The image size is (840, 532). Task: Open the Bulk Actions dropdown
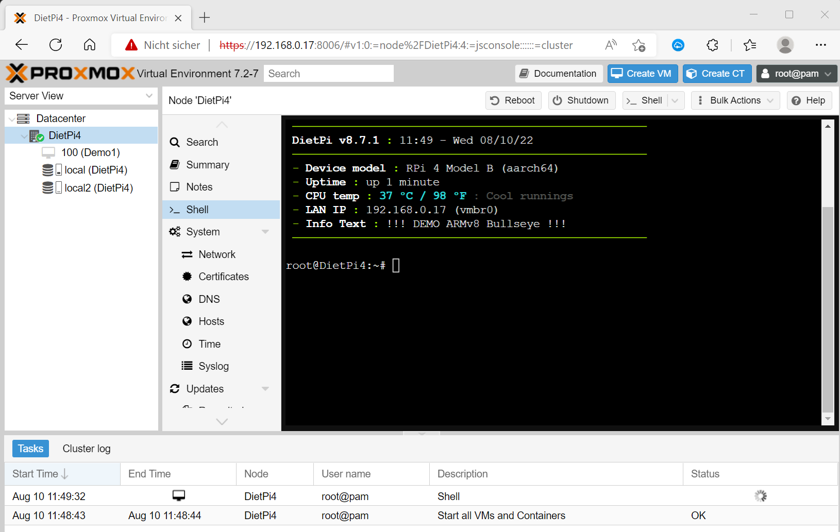735,100
